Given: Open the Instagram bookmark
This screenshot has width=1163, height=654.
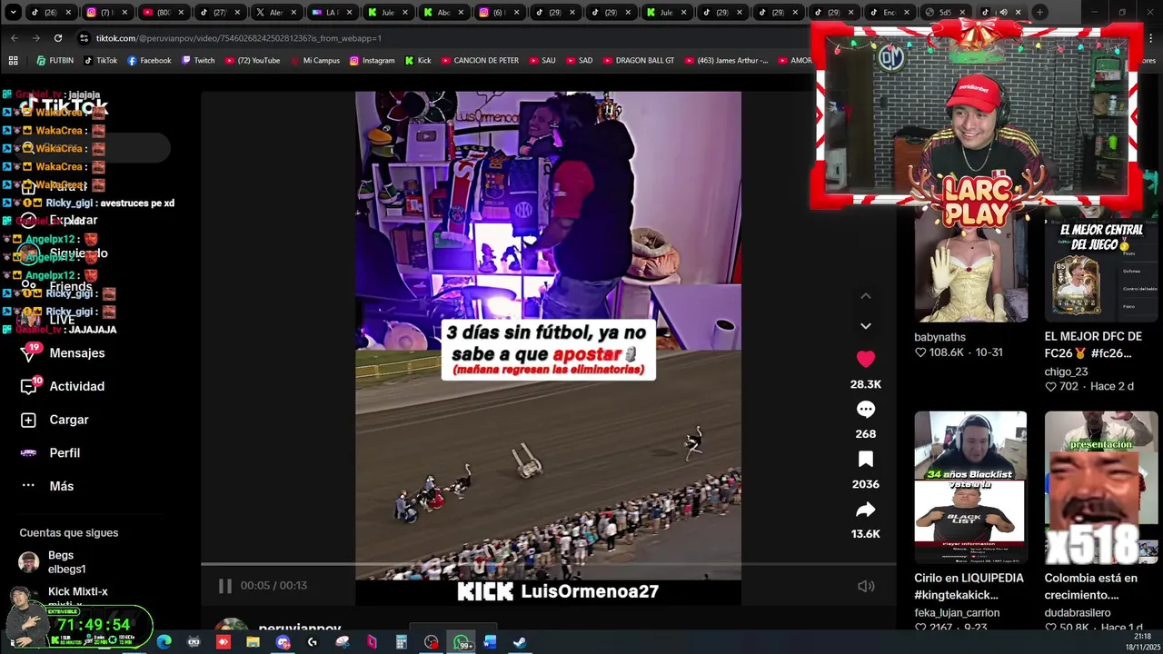Looking at the screenshot, I should pos(372,61).
